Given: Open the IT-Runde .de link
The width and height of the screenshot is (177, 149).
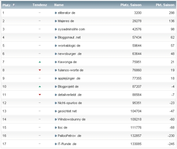Looking at the screenshot, I should (x=67, y=144).
